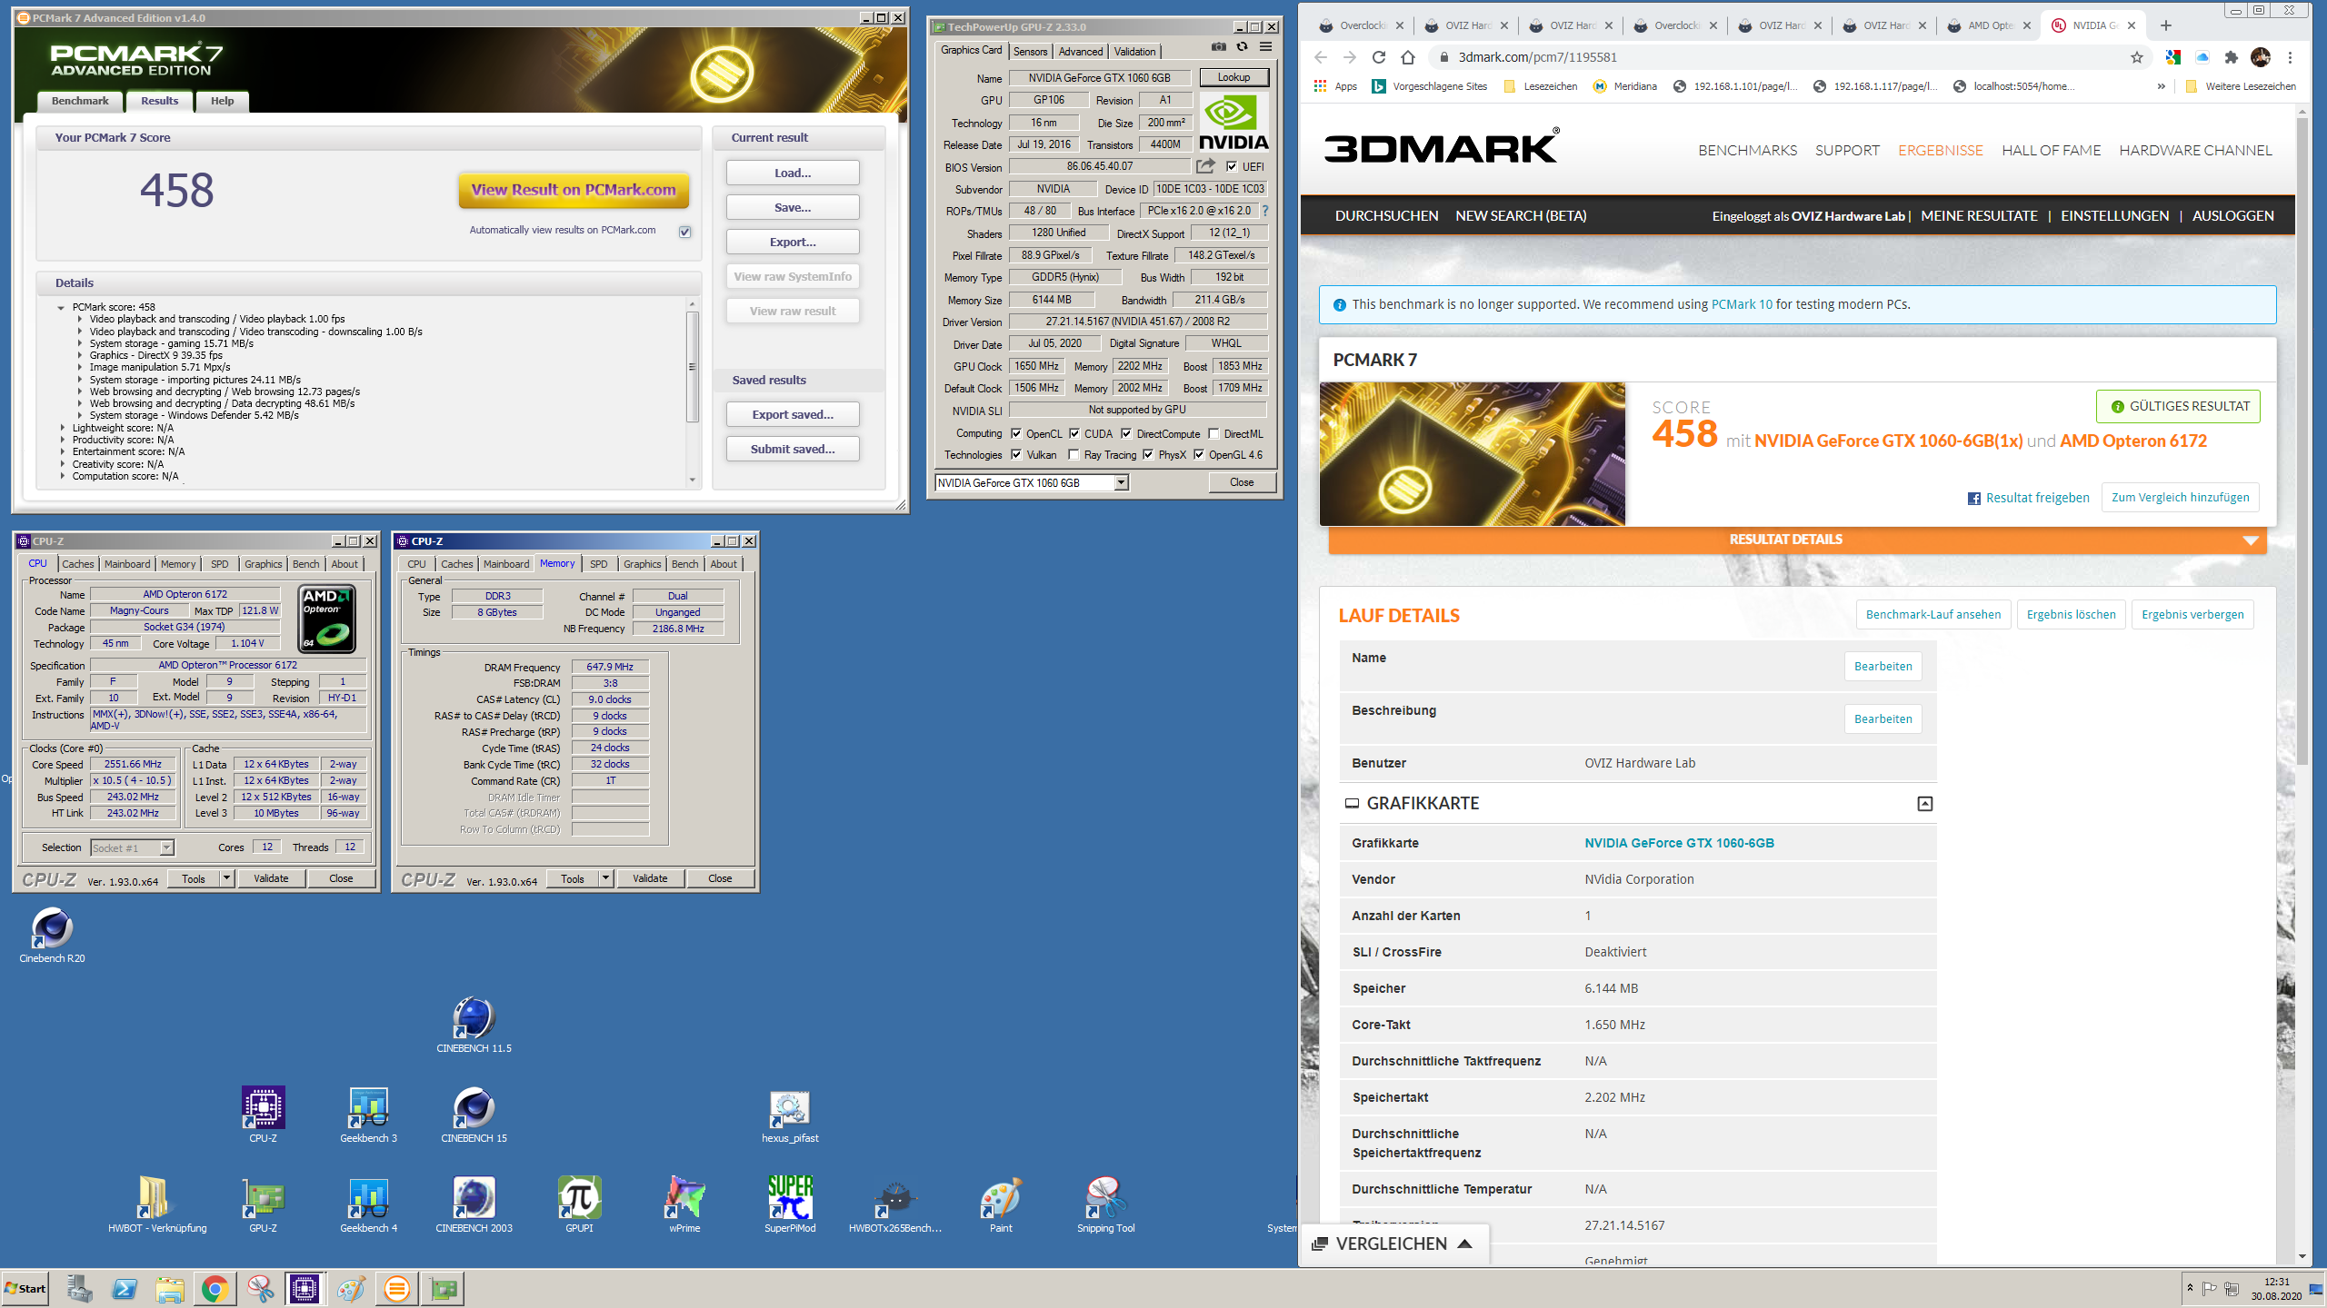
Task: Open the PCMark 10 link in notice
Action: (x=1741, y=304)
